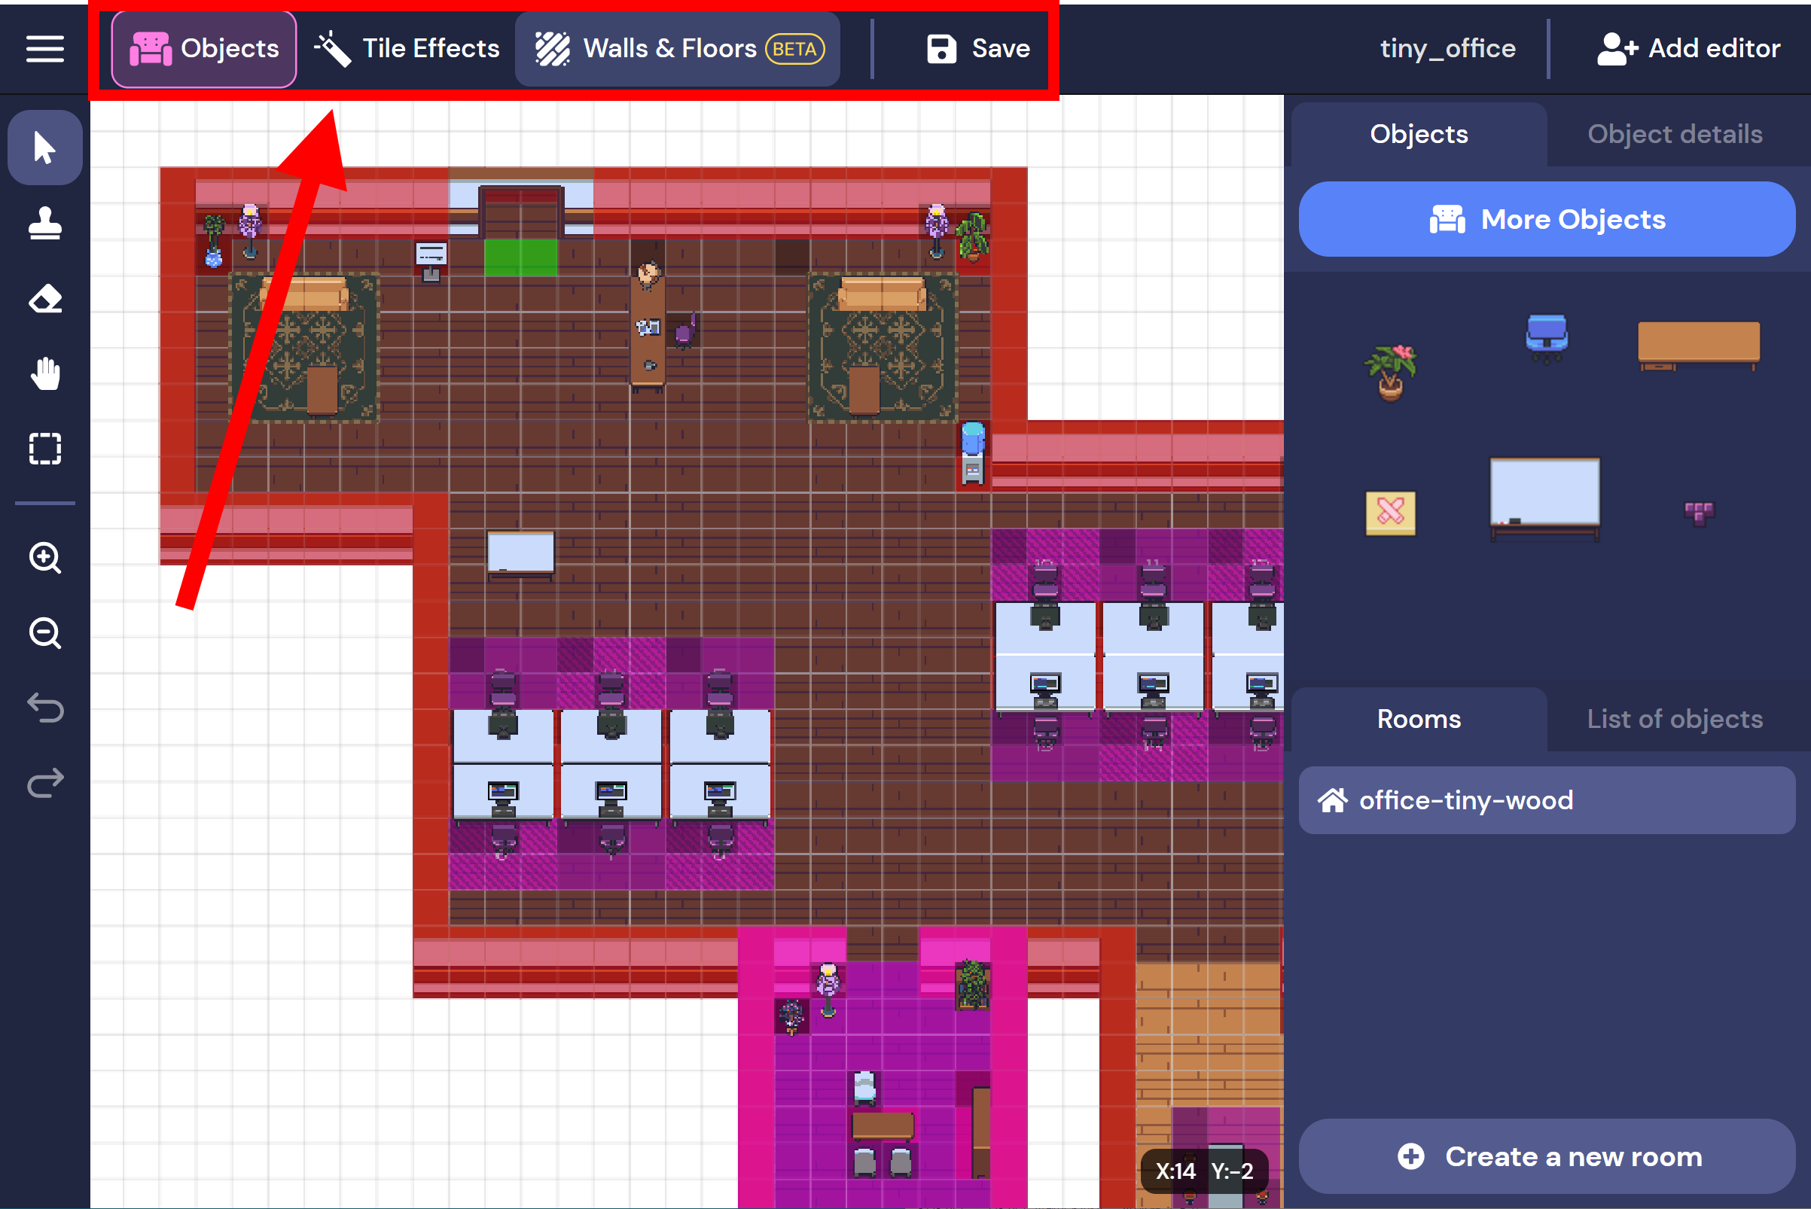Viewport: 1811px width, 1209px height.
Task: Redo the last action
Action: (x=44, y=783)
